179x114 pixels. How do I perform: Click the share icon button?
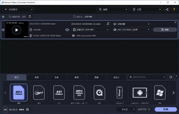pos(167,10)
